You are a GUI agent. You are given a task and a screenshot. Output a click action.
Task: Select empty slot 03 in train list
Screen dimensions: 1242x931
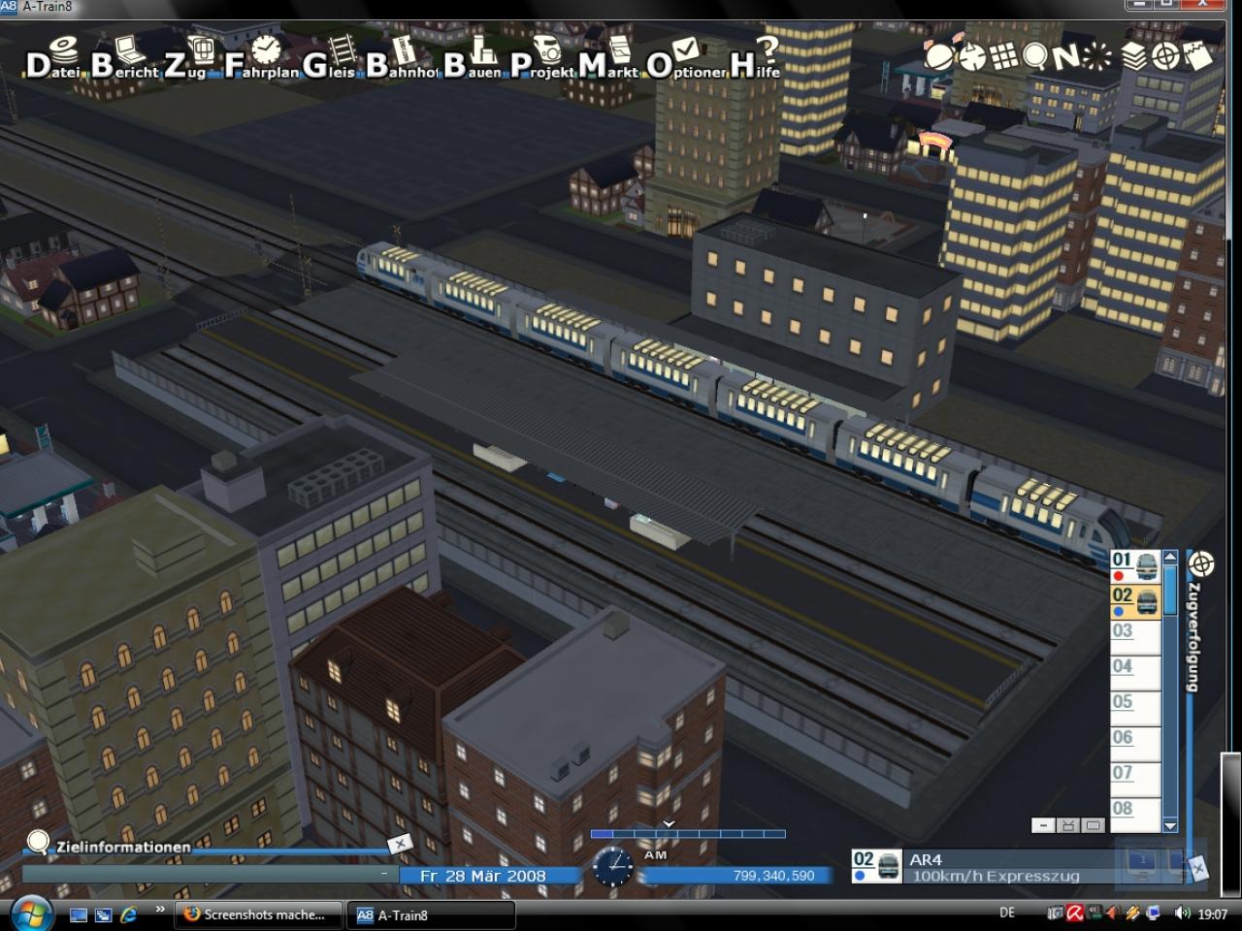click(1135, 637)
